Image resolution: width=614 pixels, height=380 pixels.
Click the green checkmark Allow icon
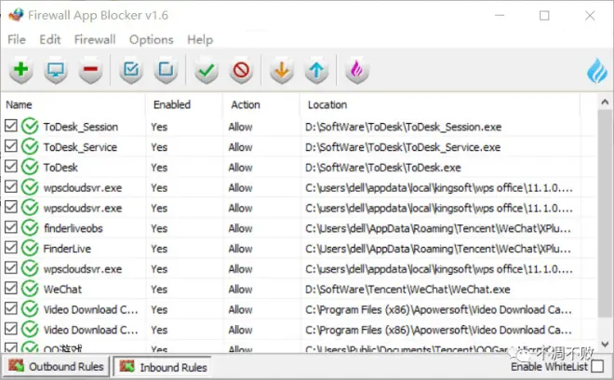(x=207, y=71)
